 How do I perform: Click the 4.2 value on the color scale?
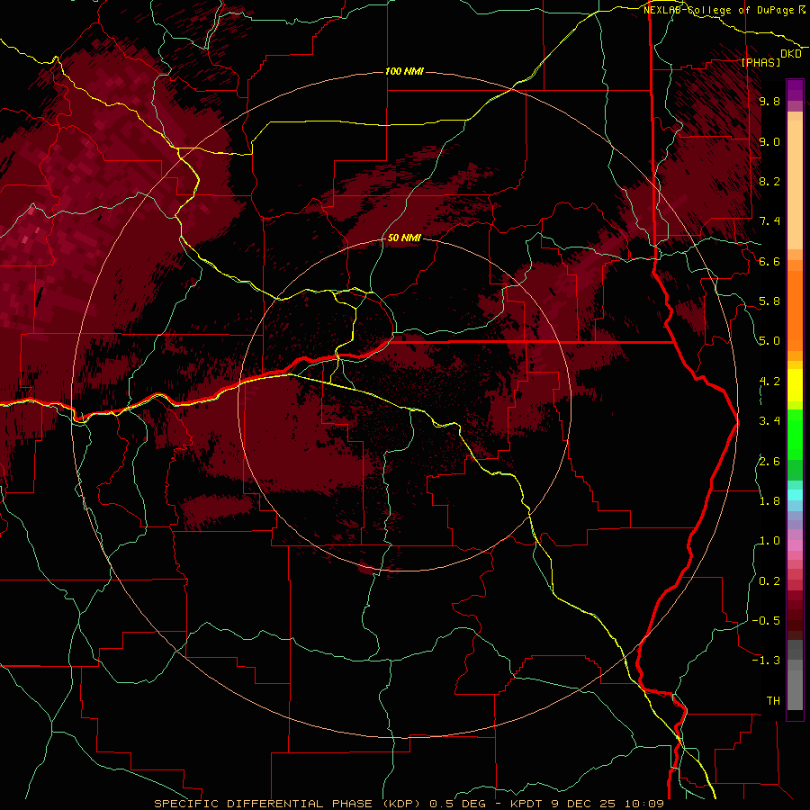tap(769, 382)
